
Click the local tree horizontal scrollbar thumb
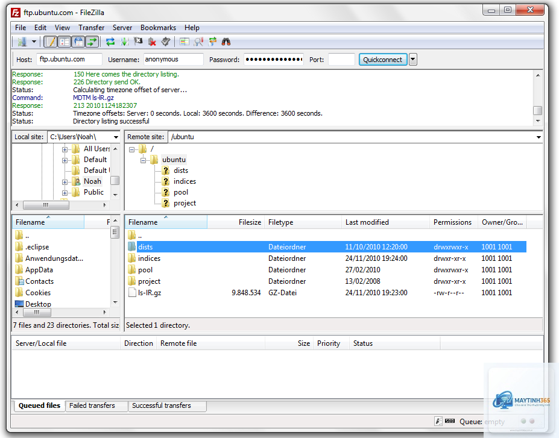(x=46, y=205)
